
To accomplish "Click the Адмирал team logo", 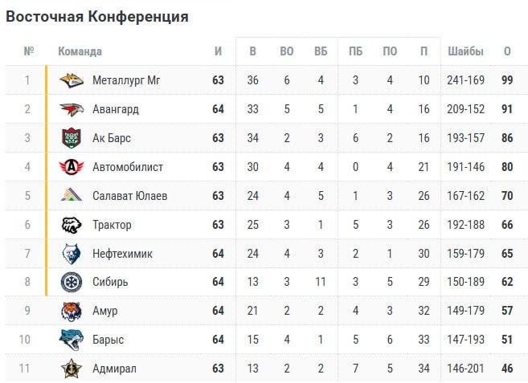I will pyautogui.click(x=72, y=369).
